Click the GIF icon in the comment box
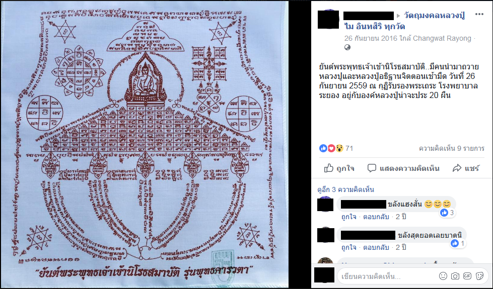The height and width of the screenshot is (289, 493). click(x=467, y=276)
